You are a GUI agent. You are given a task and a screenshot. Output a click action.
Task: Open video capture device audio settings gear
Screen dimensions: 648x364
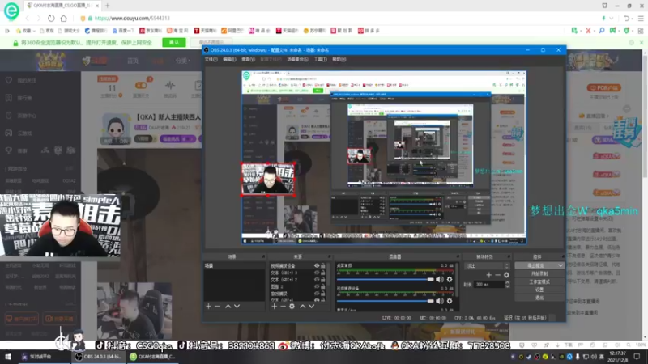pos(450,301)
